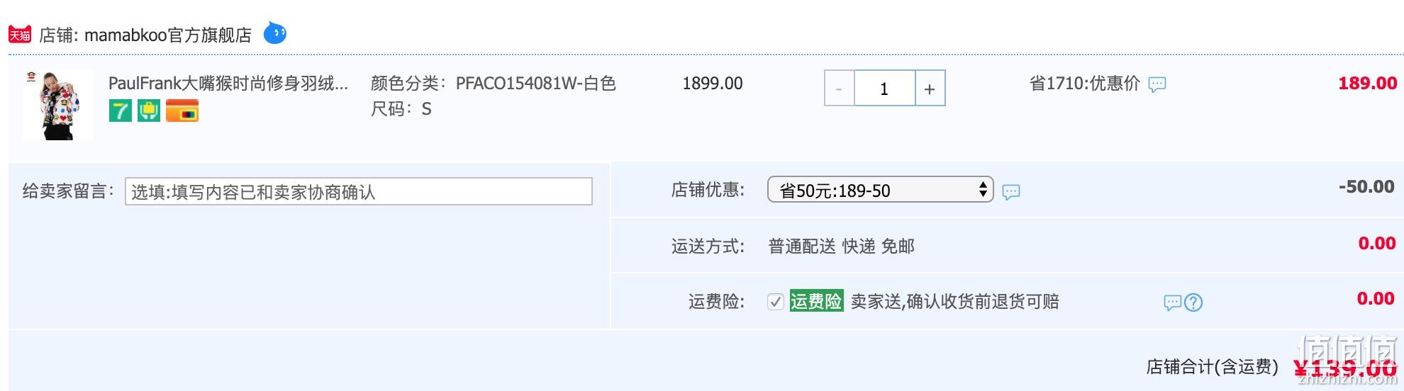This screenshot has width=1404, height=391.
Task: Click the 省1710:优惠价 discount text
Action: tap(1085, 84)
